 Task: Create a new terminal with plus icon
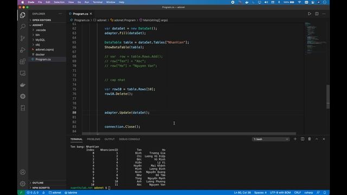(x=295, y=139)
